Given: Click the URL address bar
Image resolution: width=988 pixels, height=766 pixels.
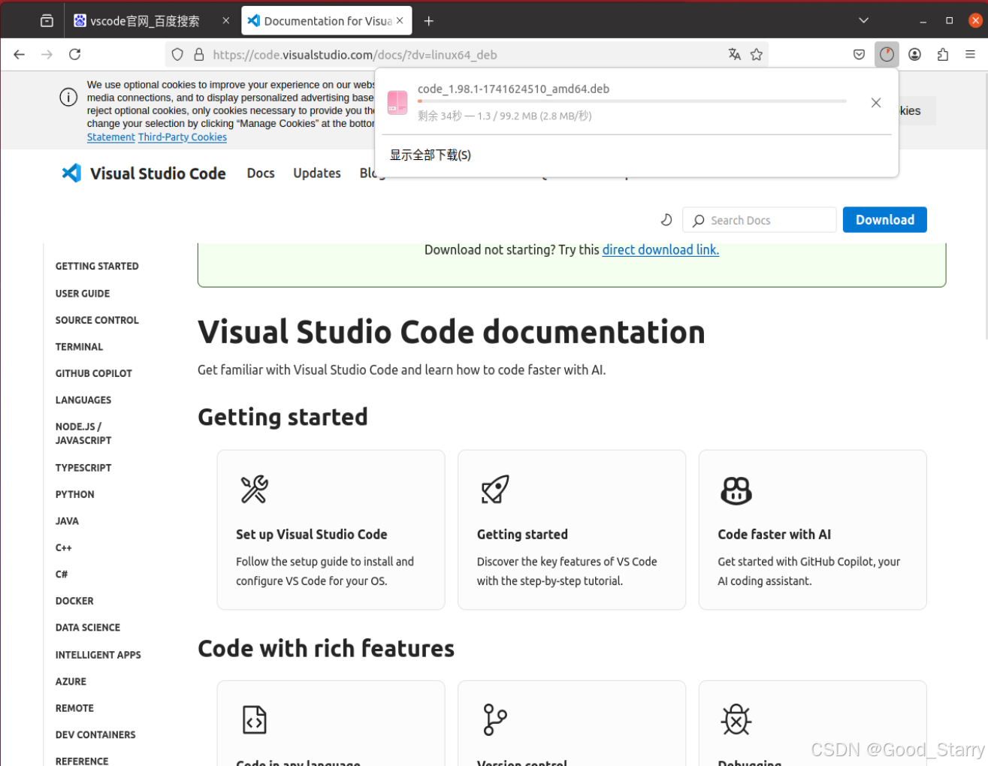Looking at the screenshot, I should (x=466, y=54).
